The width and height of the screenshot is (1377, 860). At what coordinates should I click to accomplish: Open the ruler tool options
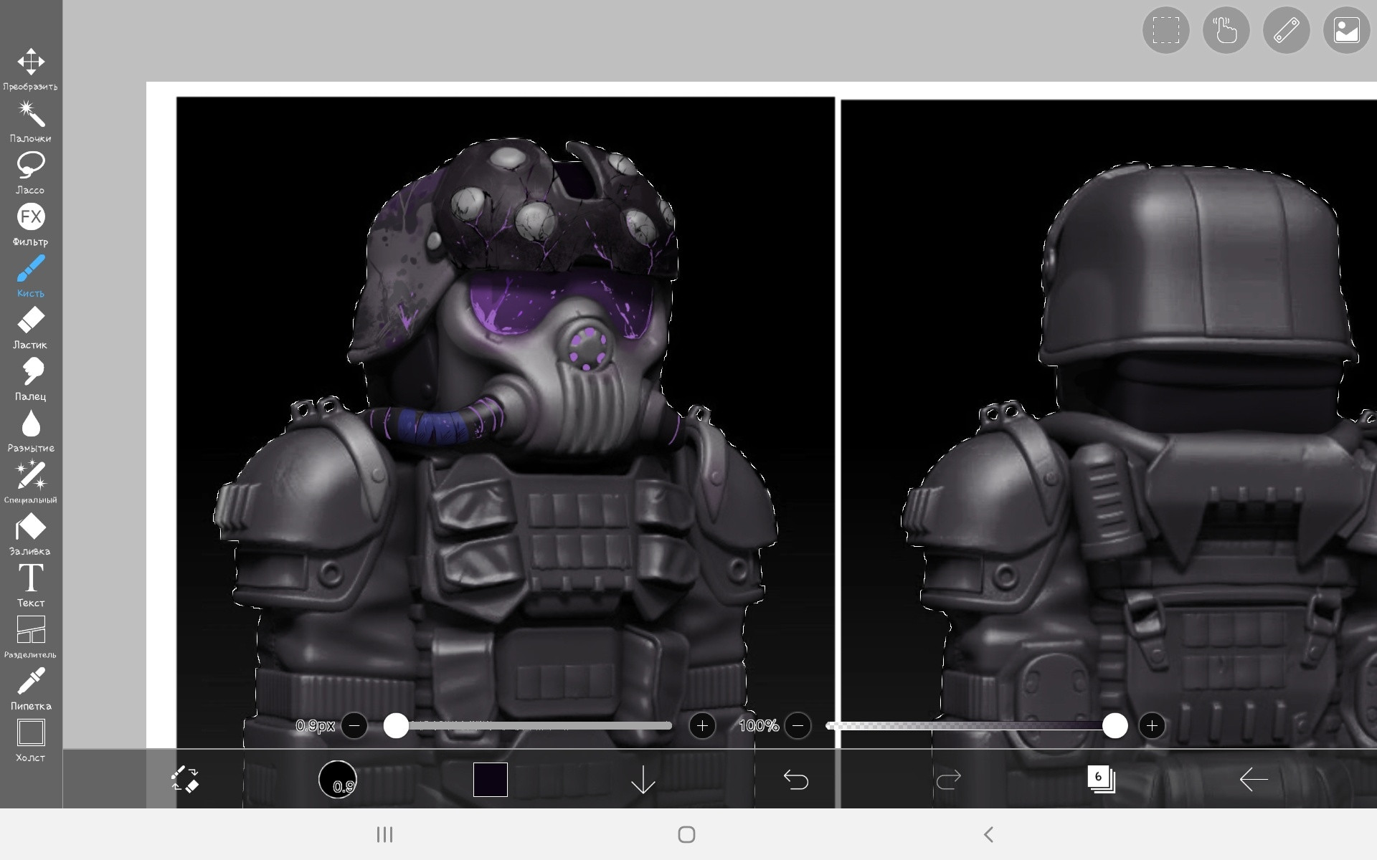(x=1286, y=30)
